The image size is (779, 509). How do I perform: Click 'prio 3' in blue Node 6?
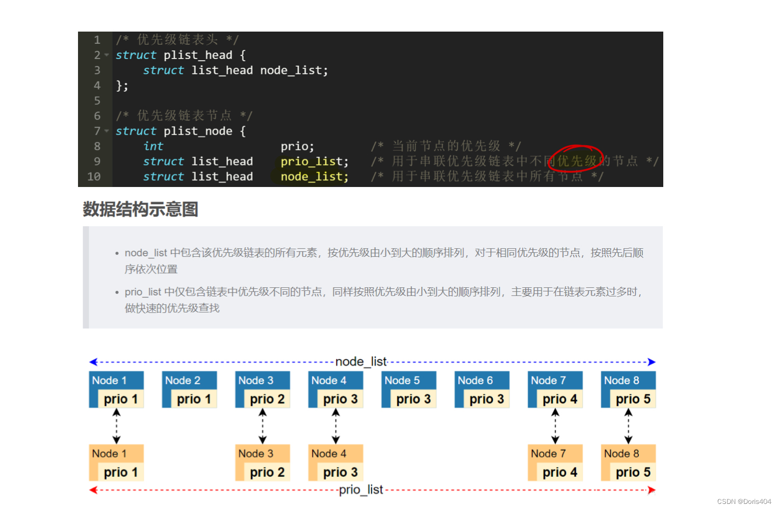tap(487, 399)
